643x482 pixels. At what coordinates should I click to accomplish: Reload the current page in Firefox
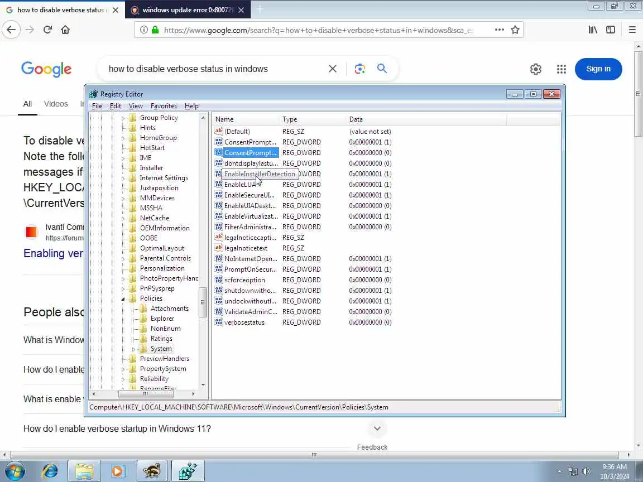pyautogui.click(x=47, y=30)
